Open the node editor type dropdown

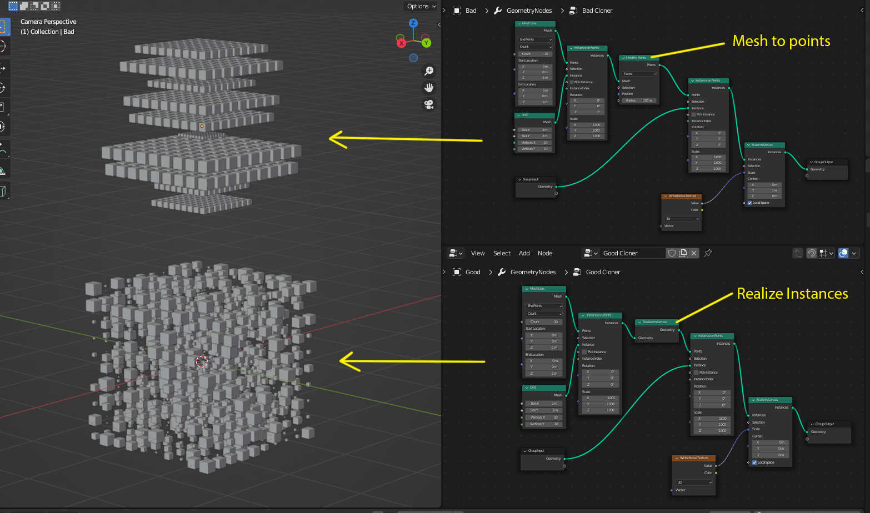click(x=455, y=253)
